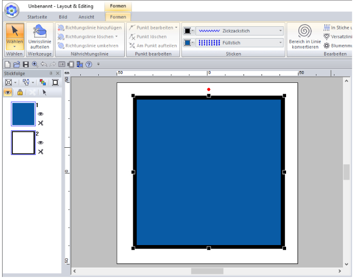This screenshot has height=278, width=354.
Task: Open Punkt bearbeiten dropdown arrow
Action: [x=176, y=28]
